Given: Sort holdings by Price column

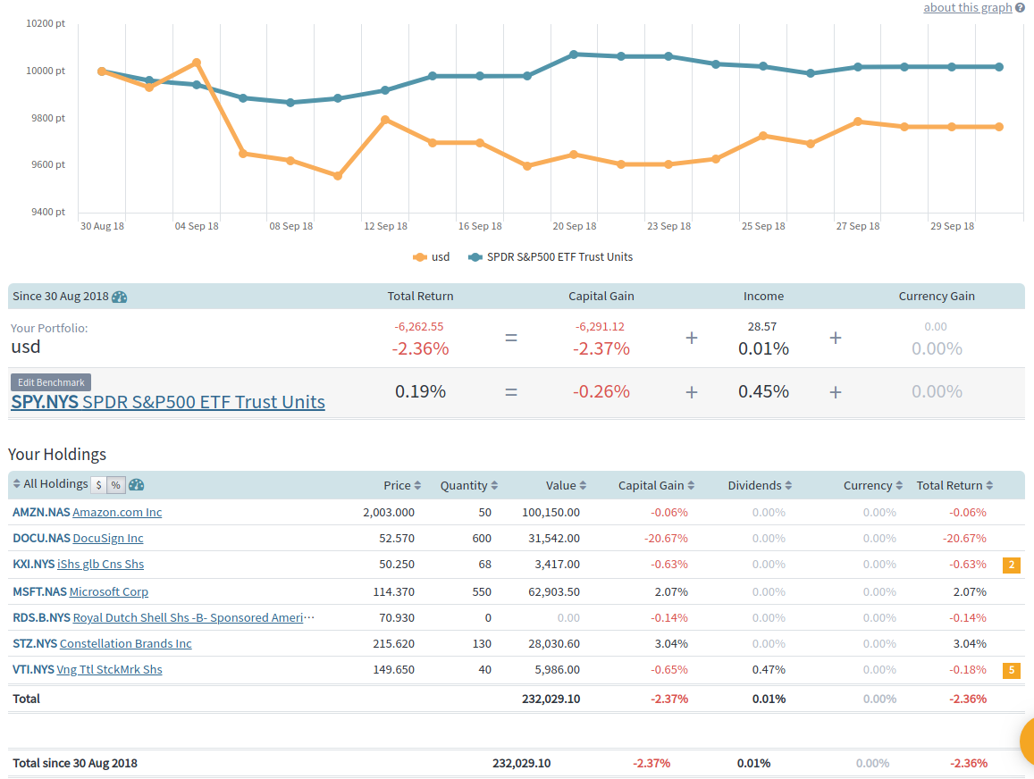Looking at the screenshot, I should [401, 486].
